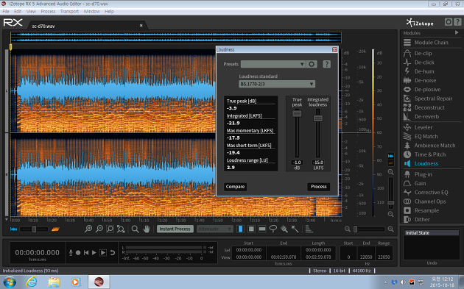Screen dimensions: 464x289
Task: Open the Process menu
Action: (x=48, y=12)
